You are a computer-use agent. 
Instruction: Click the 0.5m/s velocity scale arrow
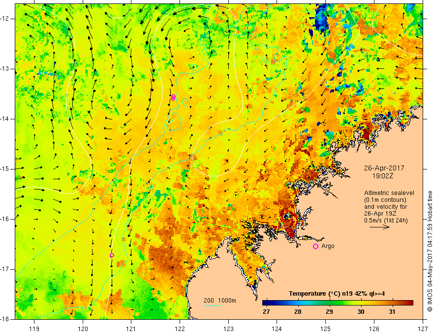[379, 227]
